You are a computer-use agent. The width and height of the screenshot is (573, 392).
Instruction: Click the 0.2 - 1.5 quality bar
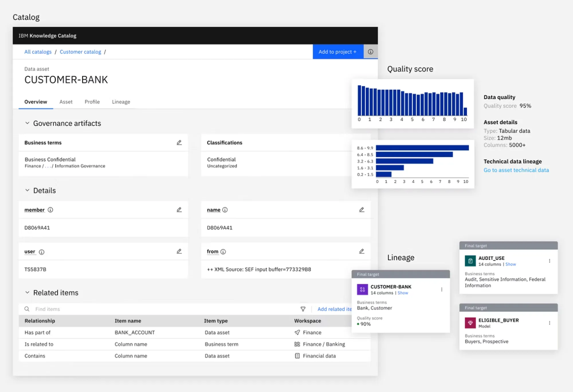pos(384,174)
